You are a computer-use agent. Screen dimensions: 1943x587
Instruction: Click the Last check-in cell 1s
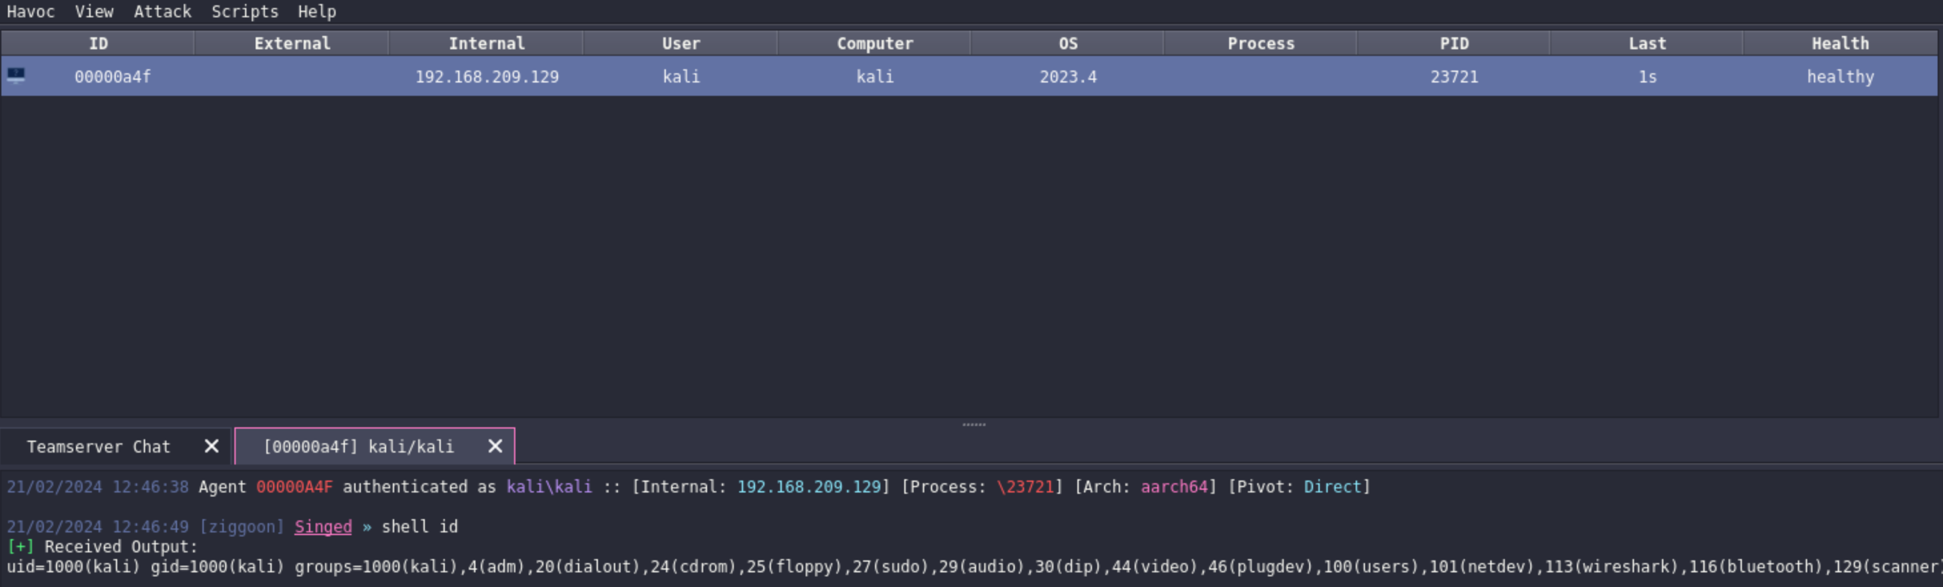pyautogui.click(x=1647, y=77)
